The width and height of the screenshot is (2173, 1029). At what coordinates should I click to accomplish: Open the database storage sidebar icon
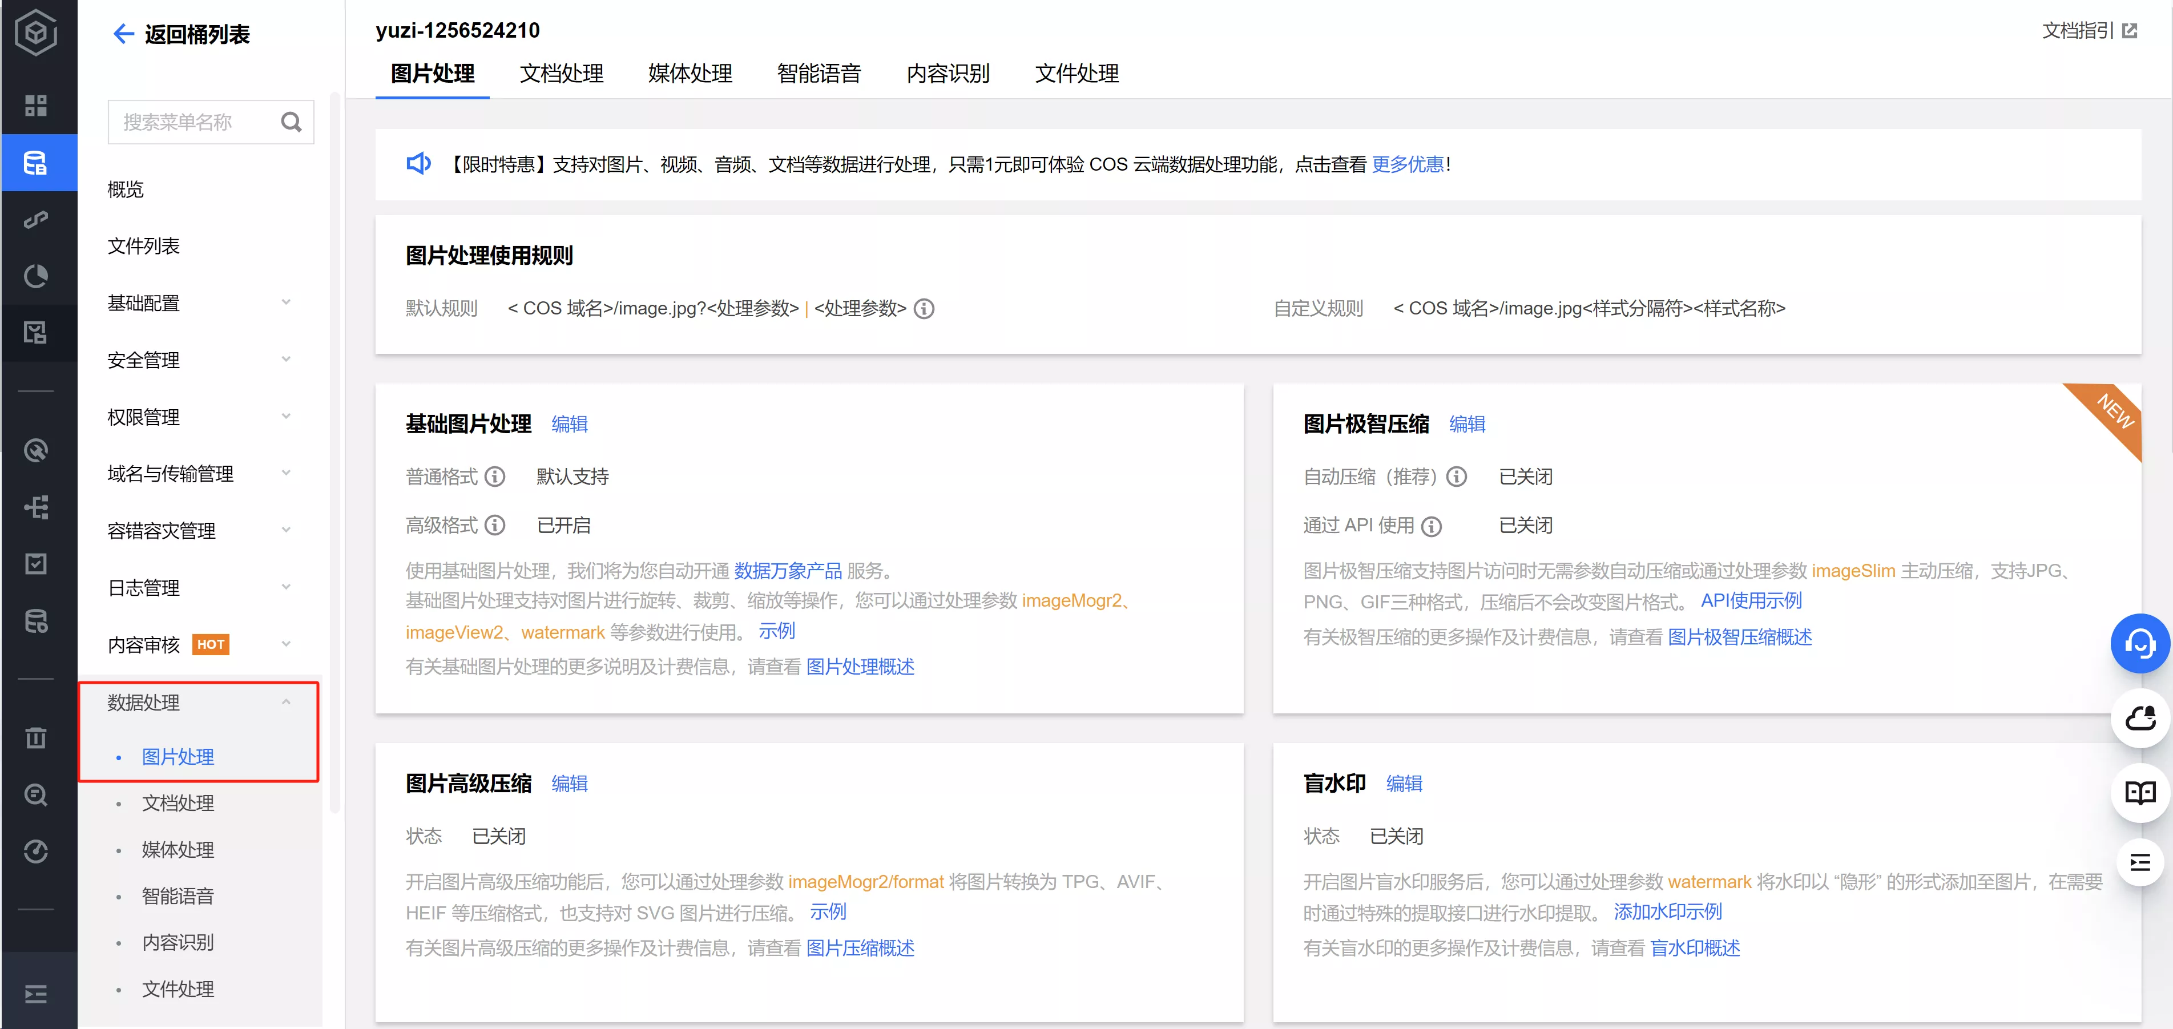[37, 622]
